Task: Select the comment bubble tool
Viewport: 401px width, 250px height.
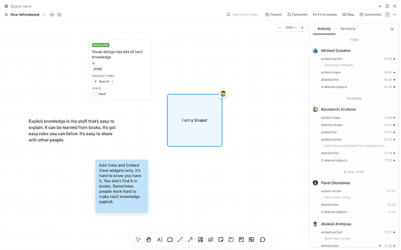Action: pos(263,240)
